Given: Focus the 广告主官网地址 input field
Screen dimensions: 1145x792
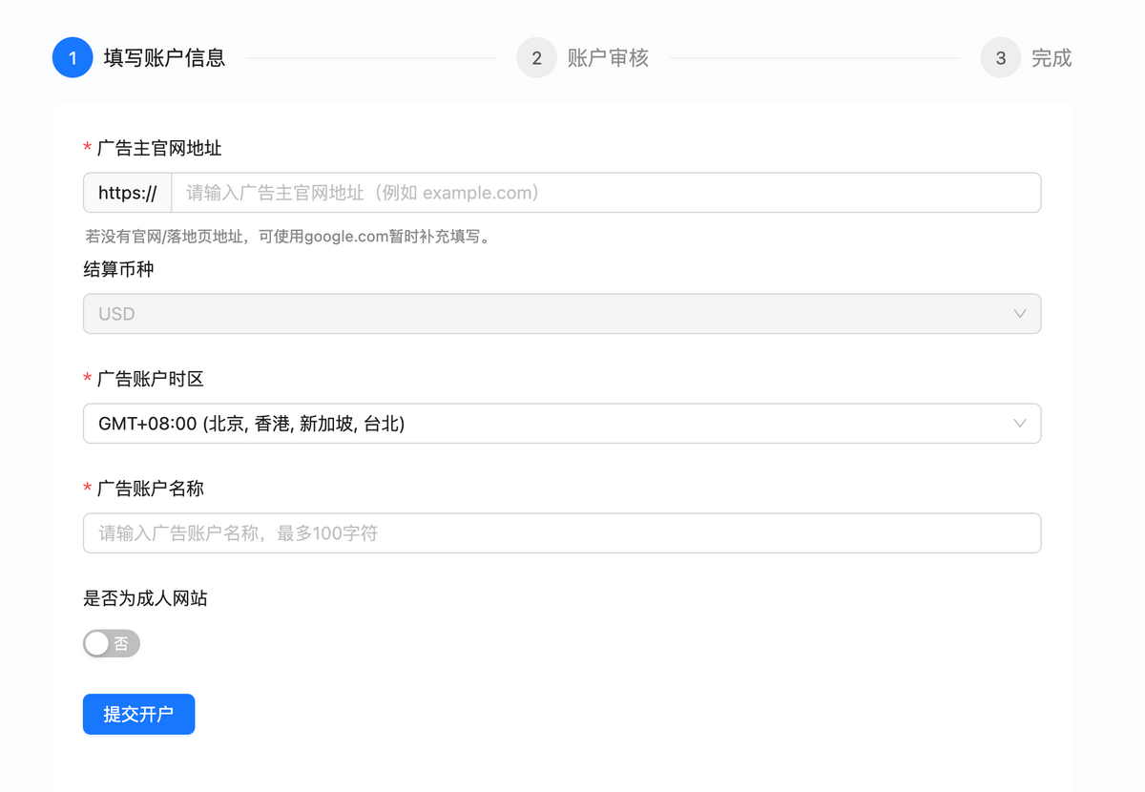Looking at the screenshot, I should [x=605, y=193].
